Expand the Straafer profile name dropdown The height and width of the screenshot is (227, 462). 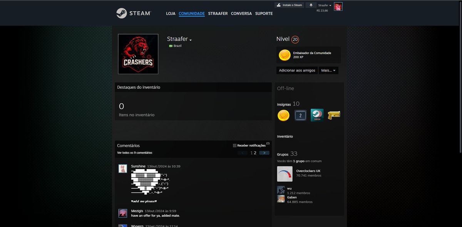pos(190,40)
